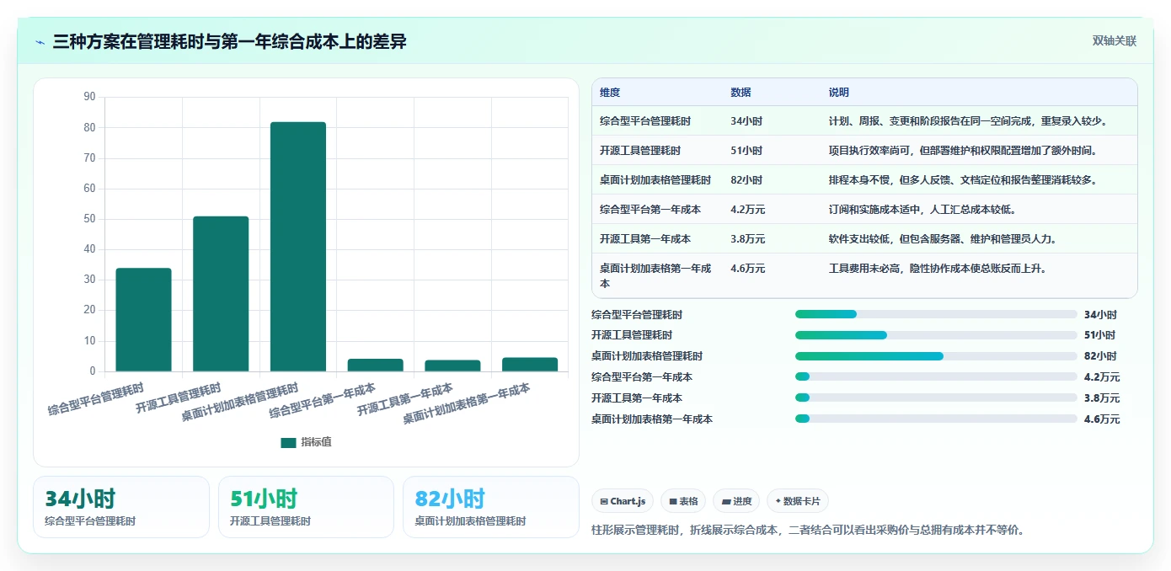The width and height of the screenshot is (1171, 571).
Task: Click the 51小时 progress bar for 开源工具管理耗时
Action: 936,335
